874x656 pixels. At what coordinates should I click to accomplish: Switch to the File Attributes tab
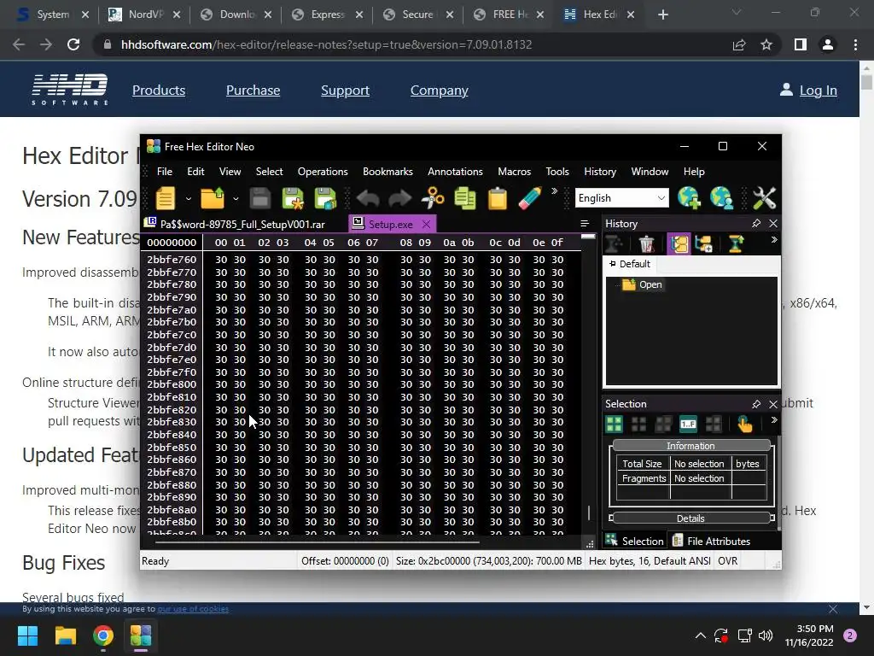(x=712, y=541)
